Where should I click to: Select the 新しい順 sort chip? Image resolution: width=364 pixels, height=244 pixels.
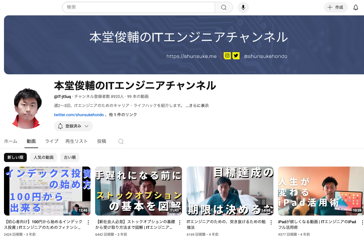point(15,157)
